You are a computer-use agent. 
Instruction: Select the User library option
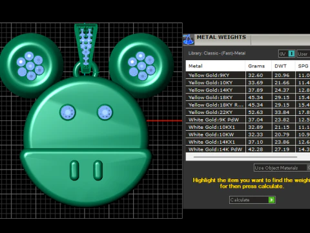coord(304,54)
